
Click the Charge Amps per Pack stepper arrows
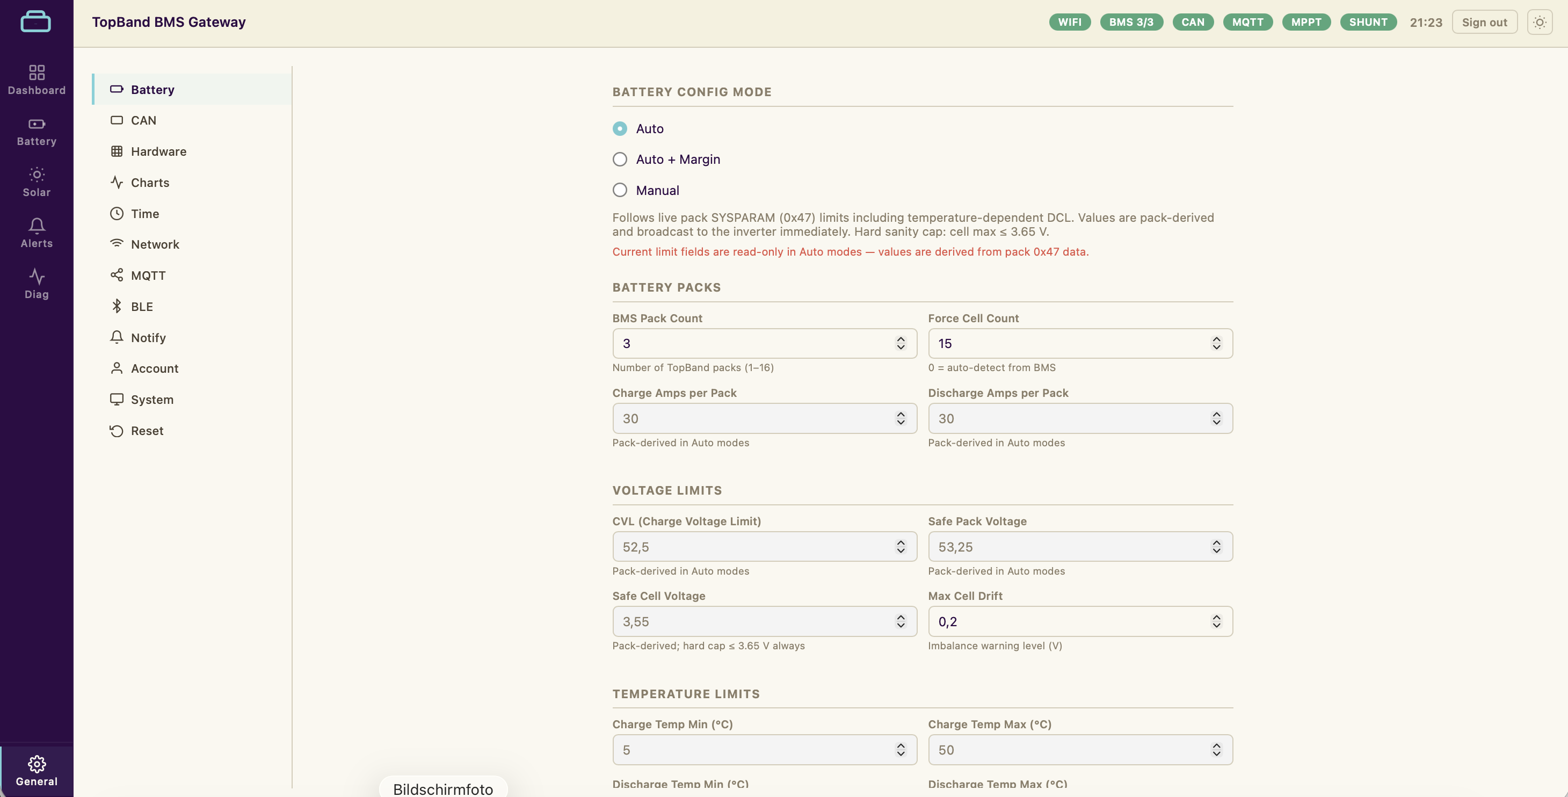(901, 418)
